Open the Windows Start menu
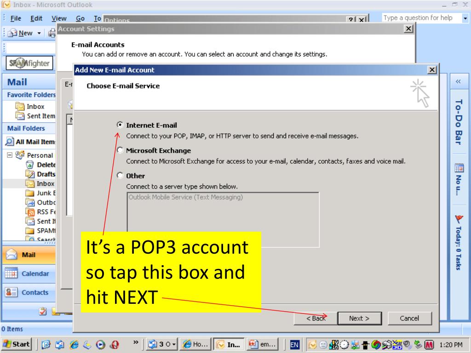 [17, 344]
